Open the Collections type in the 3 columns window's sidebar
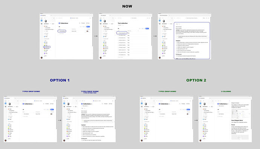The image size is (260, 149). click(206, 130)
